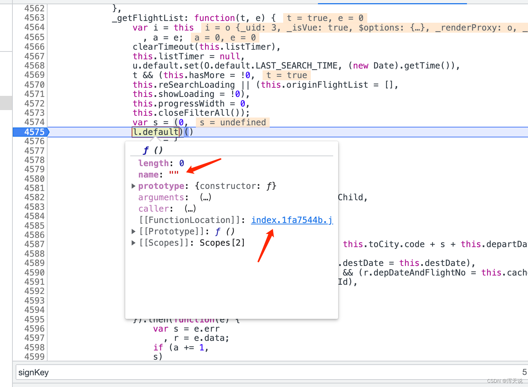Click LAST_SEARCH_TIME on line 4568

[x=297, y=66]
